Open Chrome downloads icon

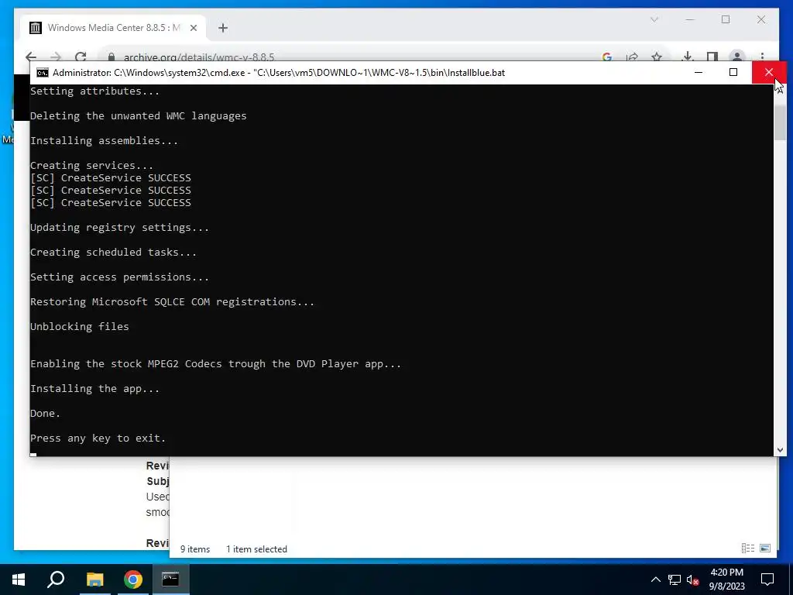point(688,57)
